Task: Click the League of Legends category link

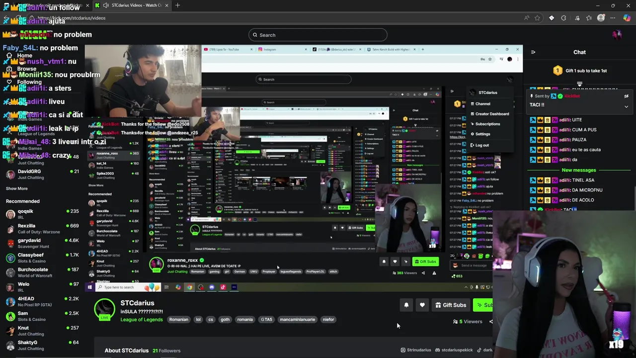Action: click(142, 319)
